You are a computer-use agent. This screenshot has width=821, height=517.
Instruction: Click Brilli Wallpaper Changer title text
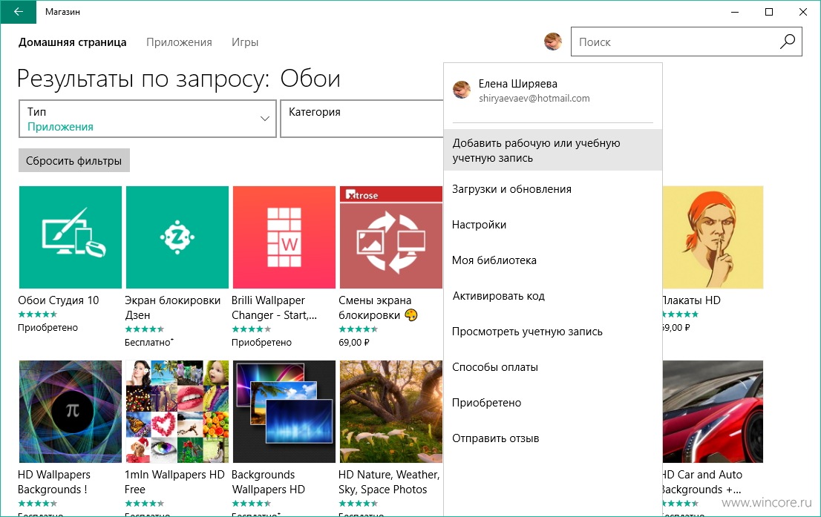(x=274, y=307)
